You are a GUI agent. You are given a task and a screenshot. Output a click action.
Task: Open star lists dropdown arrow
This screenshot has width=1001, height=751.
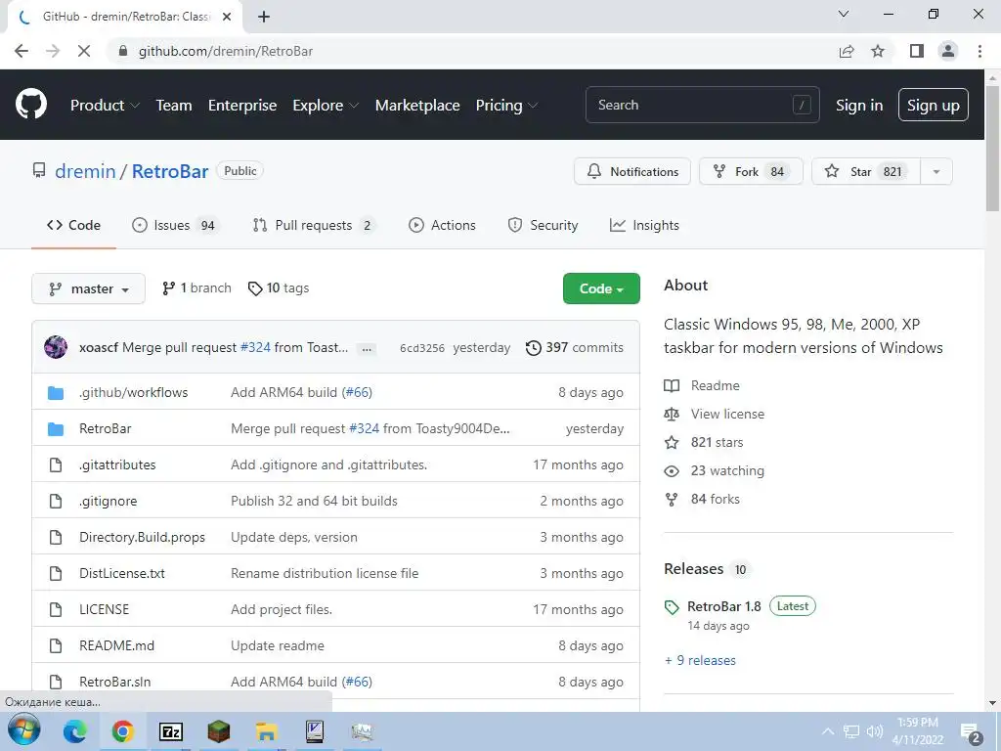[x=936, y=171]
